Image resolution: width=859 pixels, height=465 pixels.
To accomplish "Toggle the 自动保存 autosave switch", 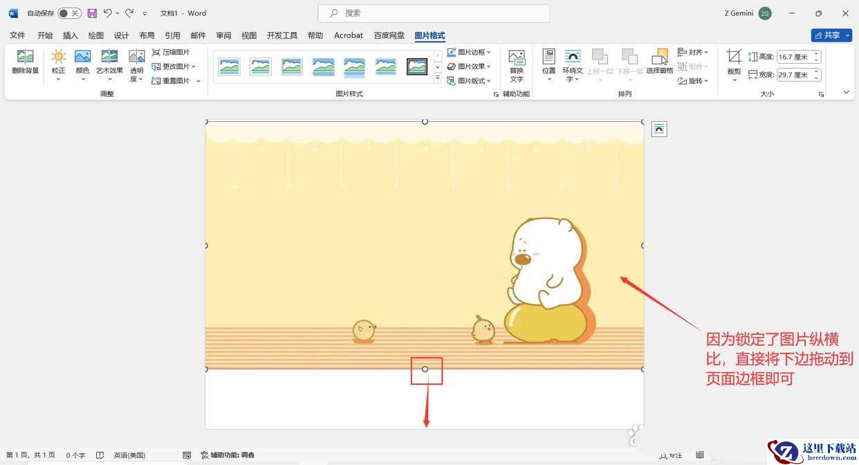I will point(69,13).
